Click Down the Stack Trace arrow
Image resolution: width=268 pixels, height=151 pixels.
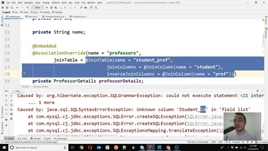(11, 101)
